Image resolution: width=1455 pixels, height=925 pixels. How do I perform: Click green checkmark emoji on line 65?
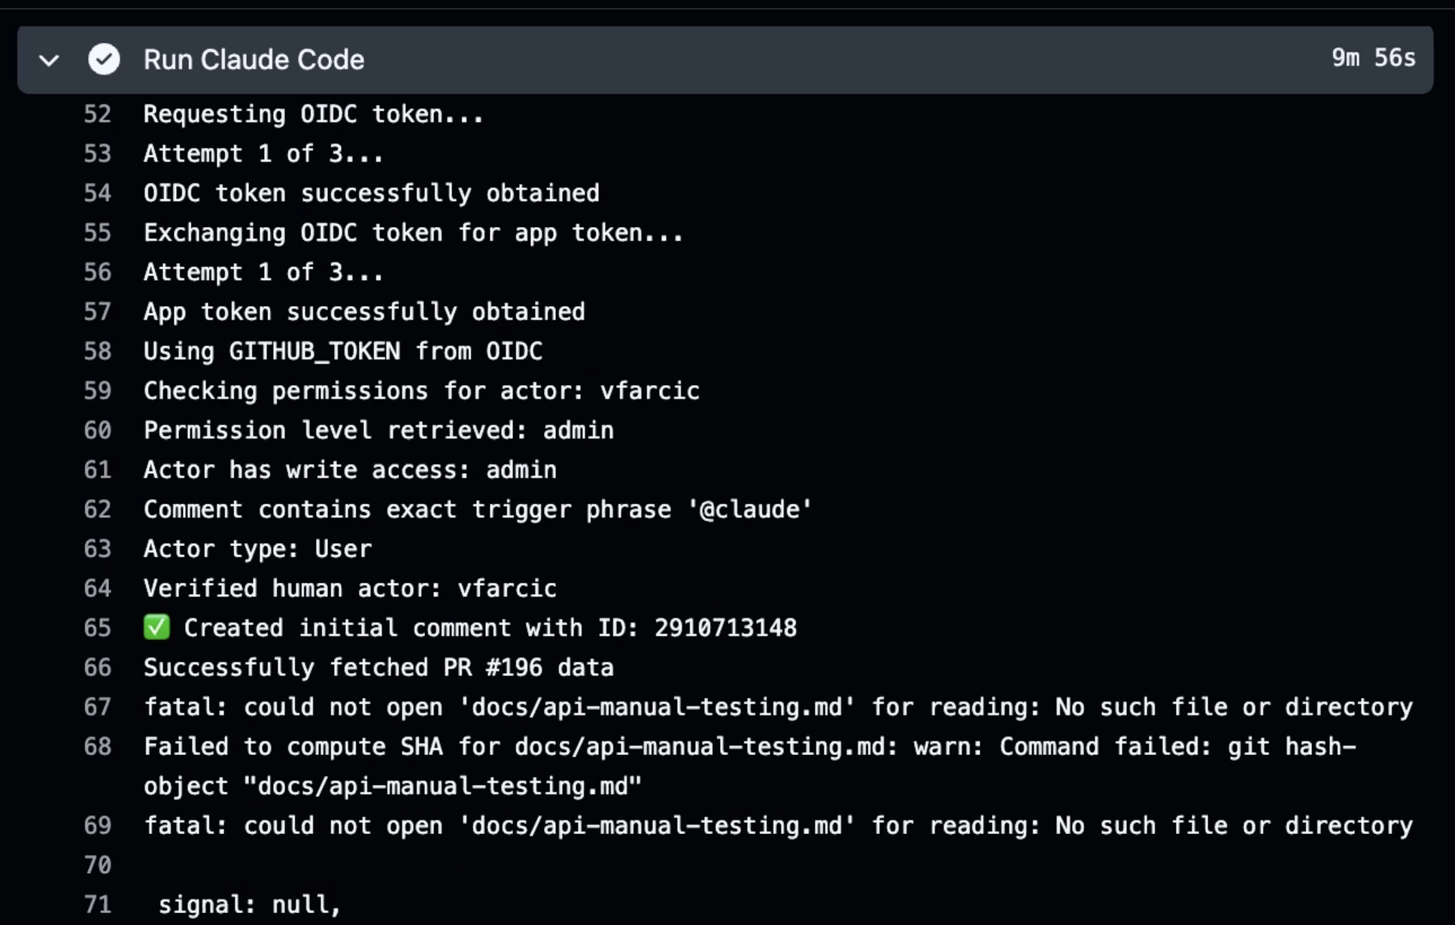pos(156,627)
